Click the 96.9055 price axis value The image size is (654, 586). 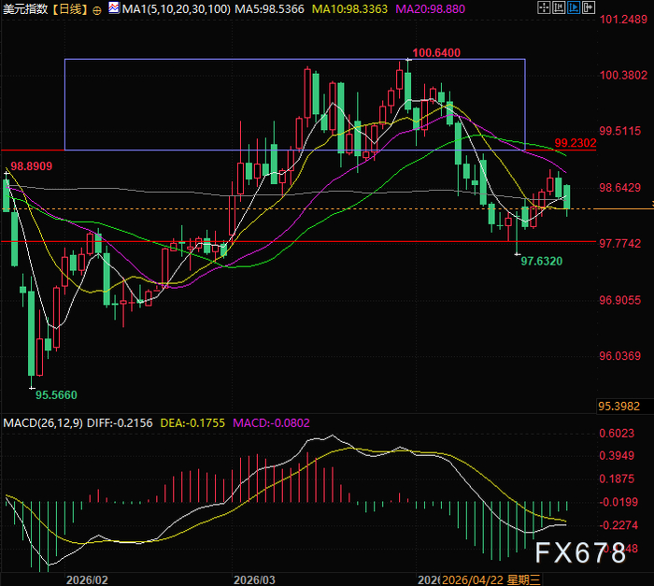click(619, 300)
